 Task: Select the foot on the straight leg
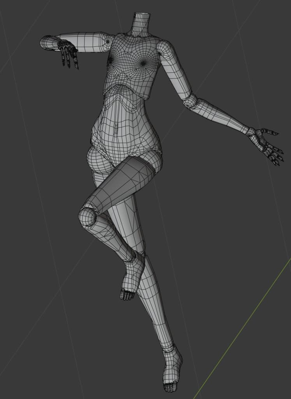[x=172, y=369]
